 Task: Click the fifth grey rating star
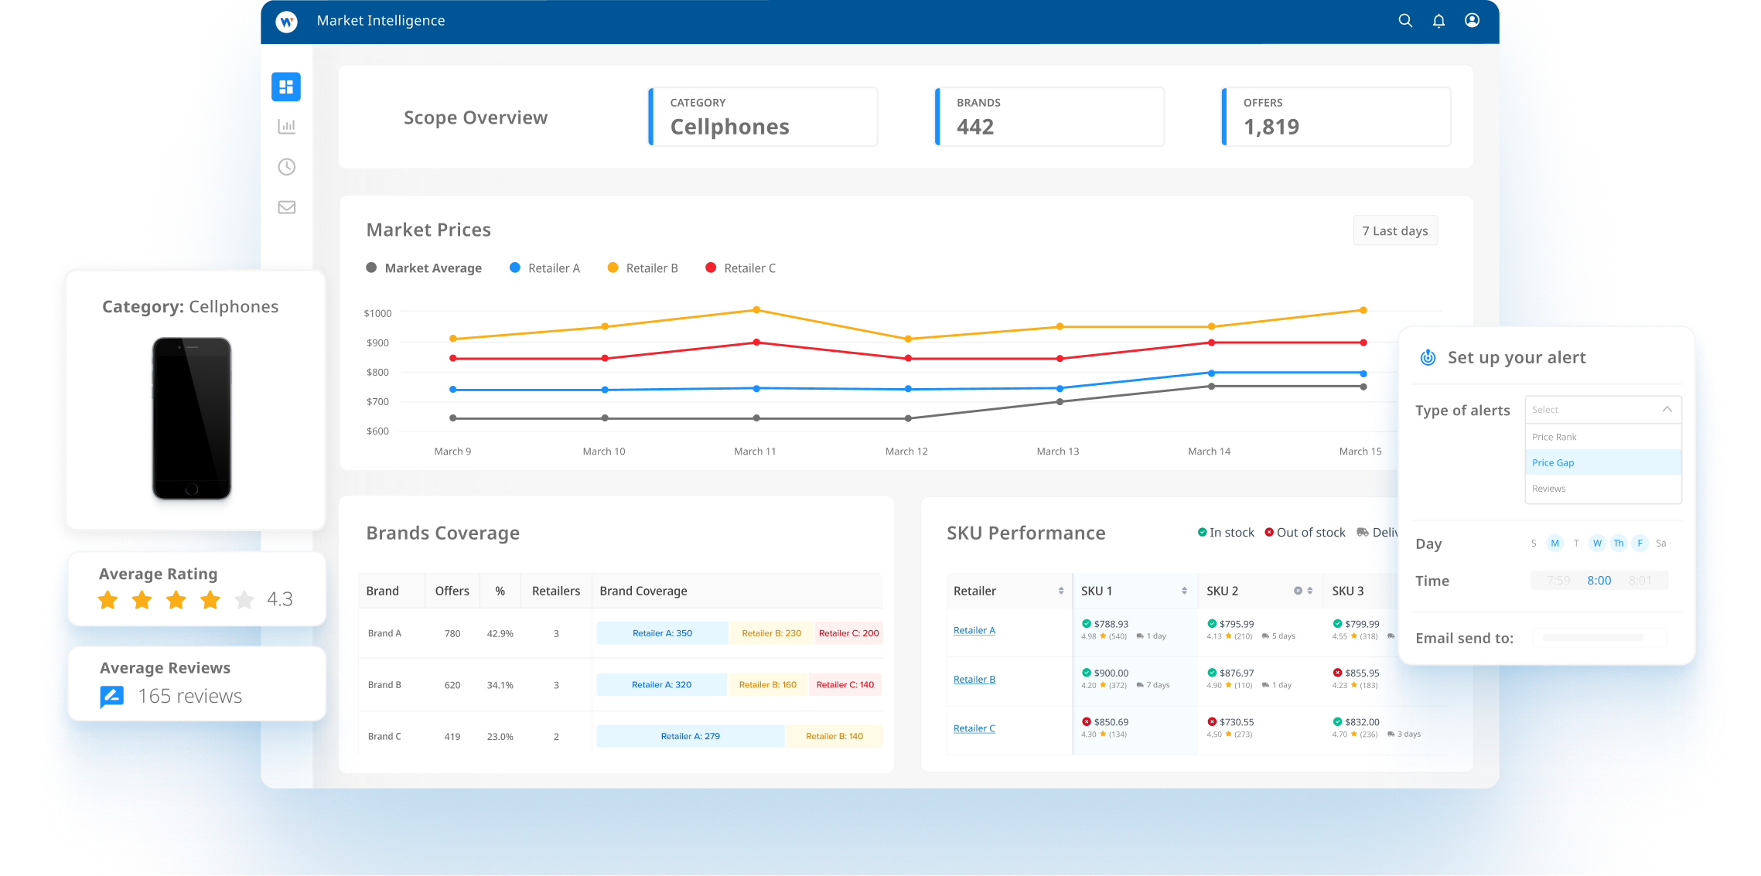coord(244,600)
